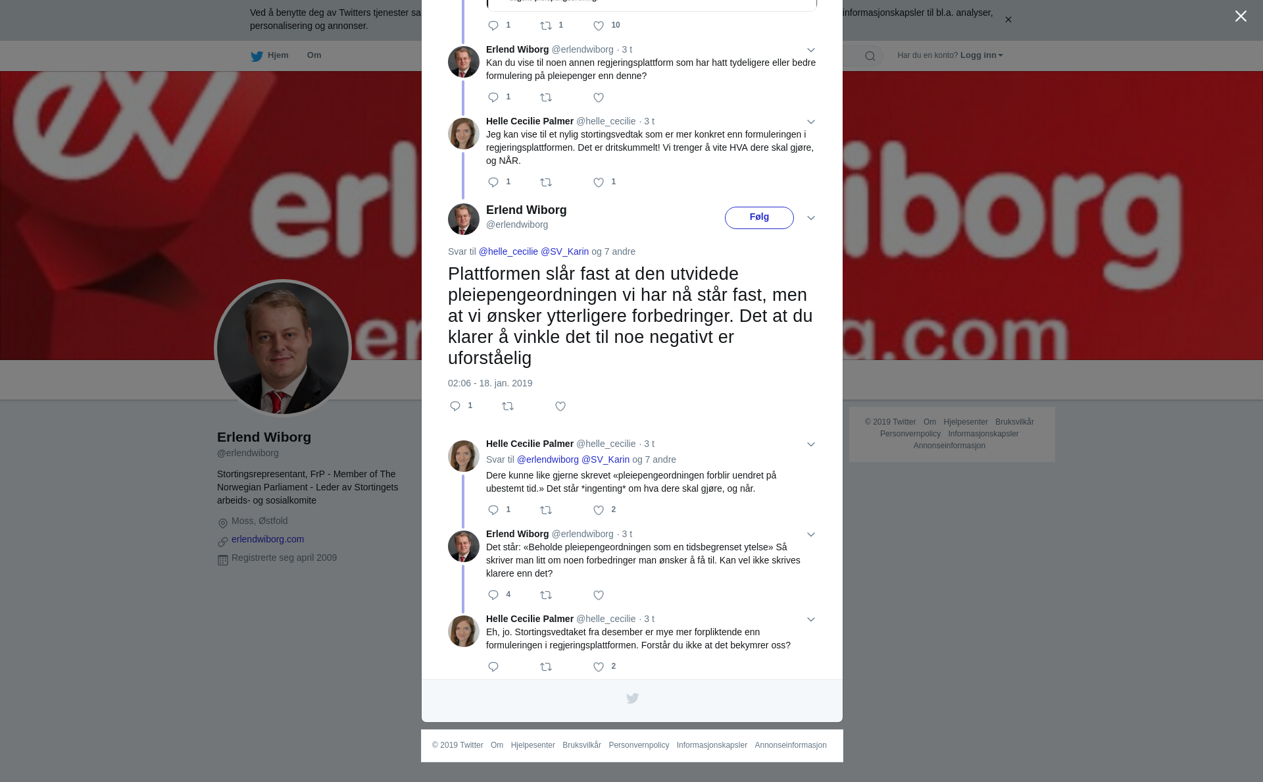
Task: Expand options chevron next to Følg button
Action: point(811,218)
